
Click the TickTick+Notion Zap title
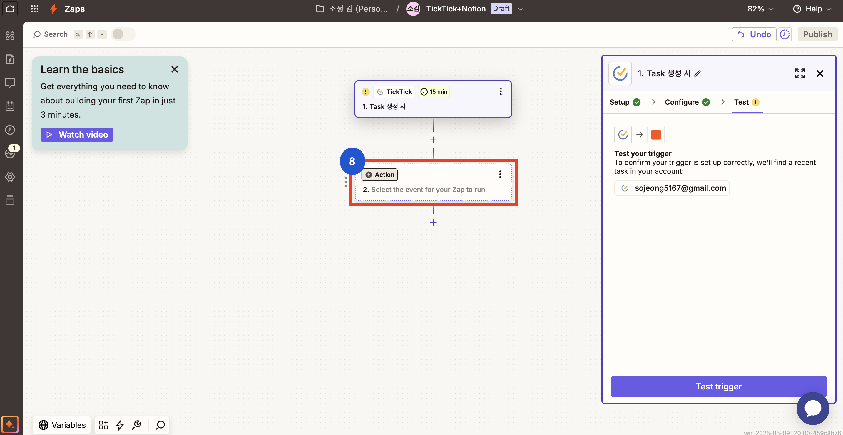456,9
